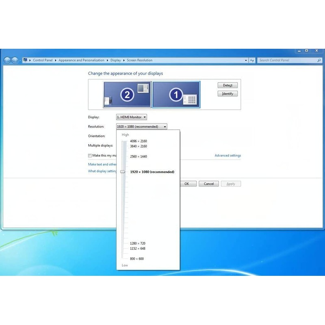Go to Appearance and Personalization breadcrumb

tap(81, 60)
